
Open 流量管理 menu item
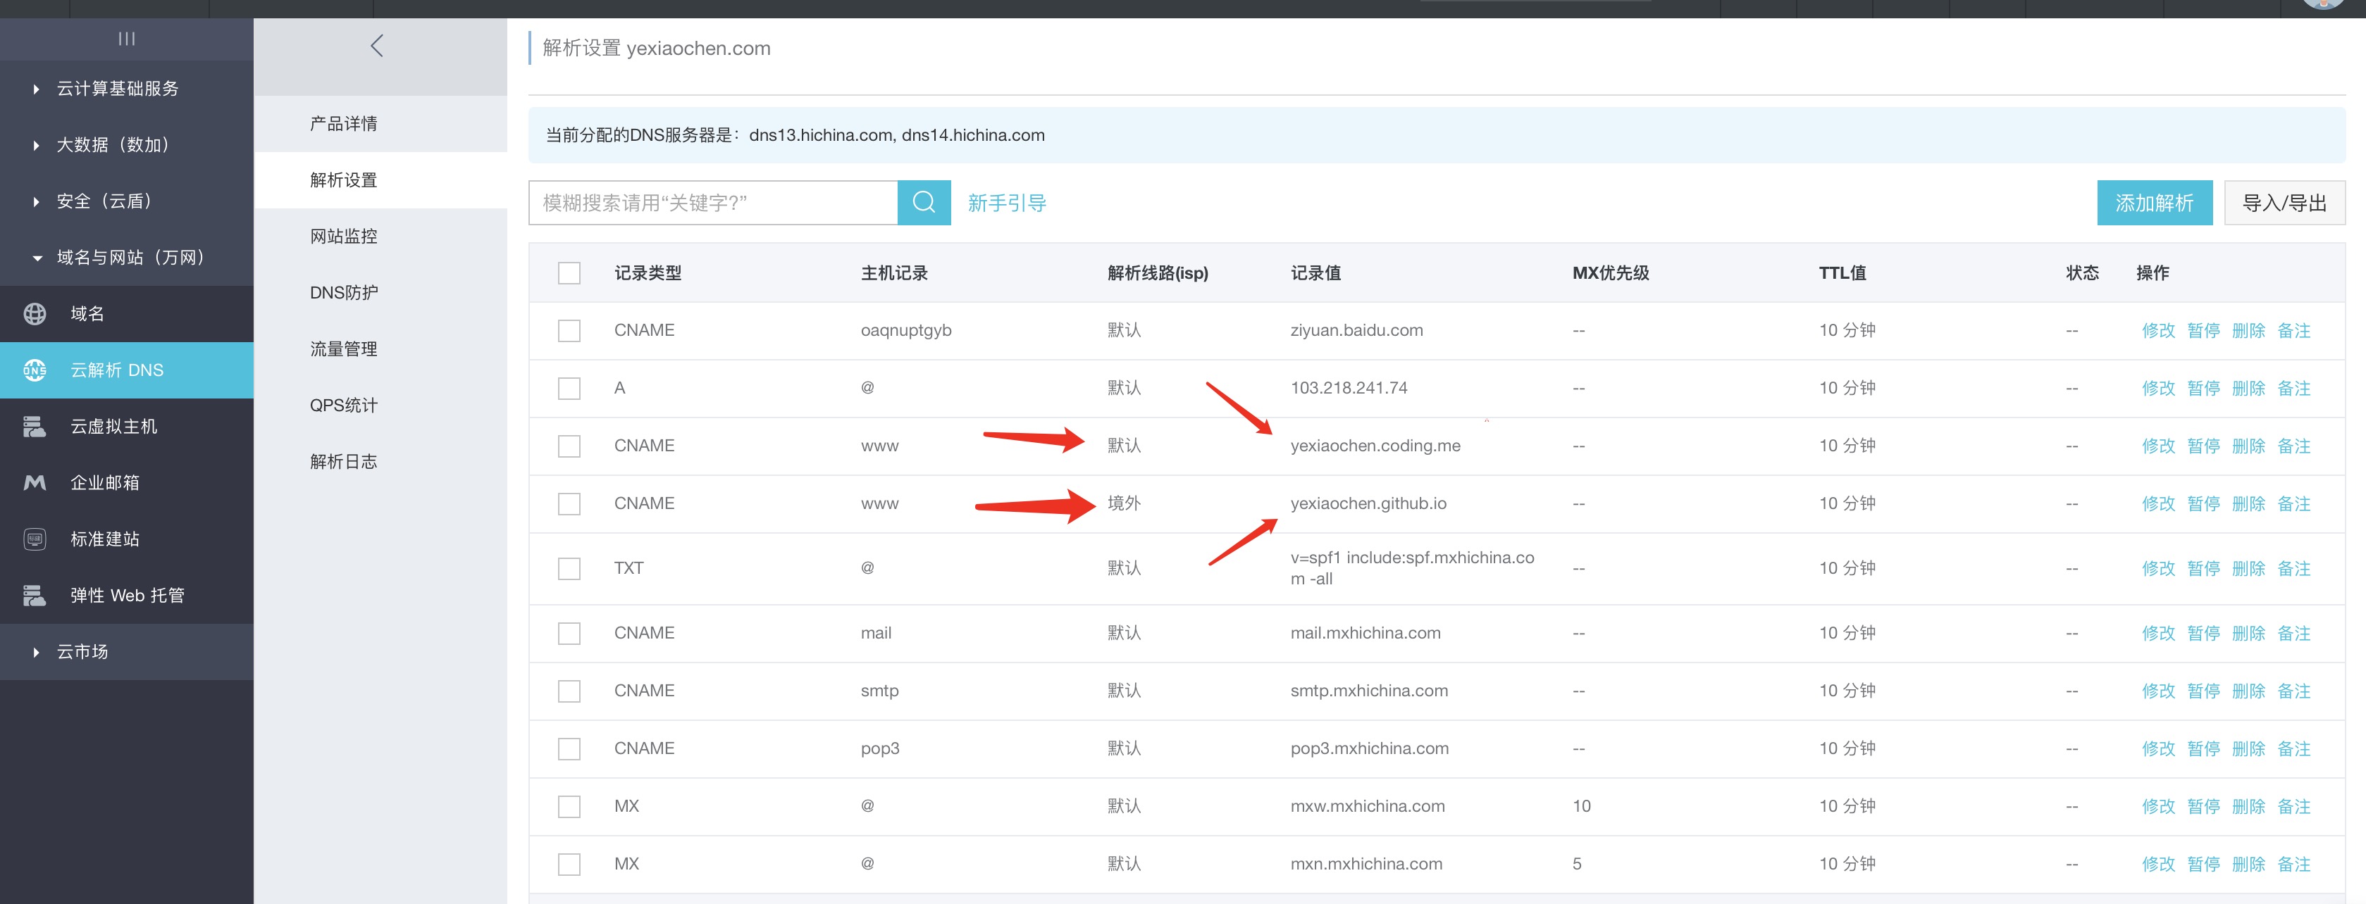coord(380,349)
